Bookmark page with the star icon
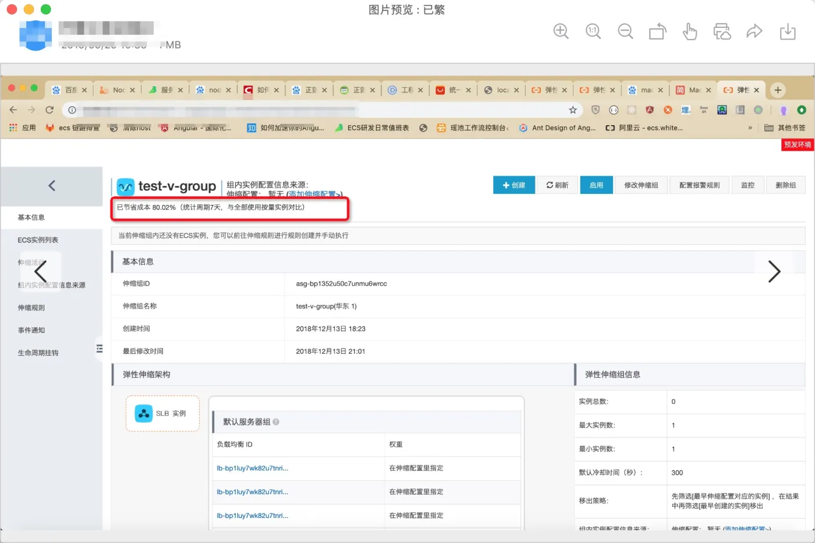815x543 pixels. 573,110
